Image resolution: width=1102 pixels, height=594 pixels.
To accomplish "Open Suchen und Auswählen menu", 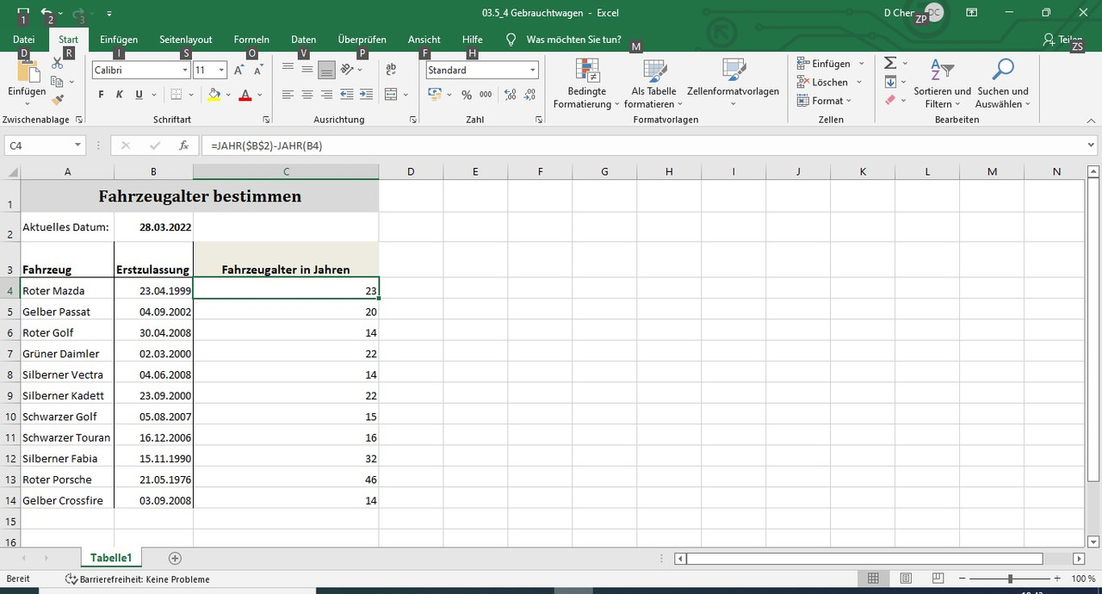I will (1002, 84).
